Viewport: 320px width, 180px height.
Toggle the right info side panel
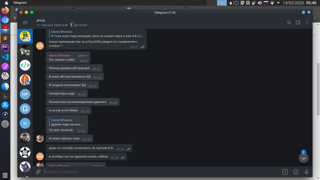click(298, 23)
